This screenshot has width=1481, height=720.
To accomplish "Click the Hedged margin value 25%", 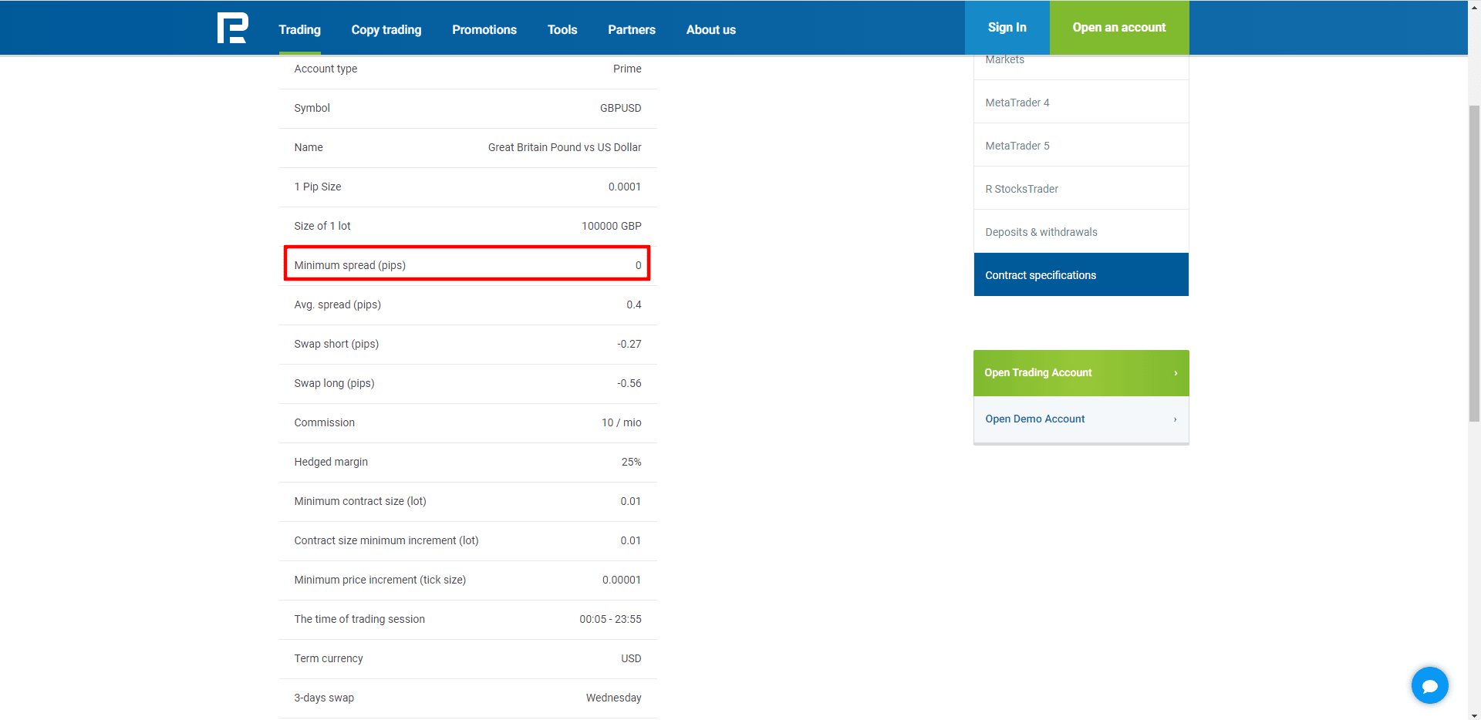I will point(632,462).
